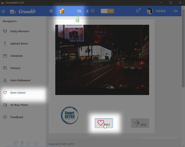Maximize the Gramblr window
This screenshot has height=147, width=185.
(171, 3)
